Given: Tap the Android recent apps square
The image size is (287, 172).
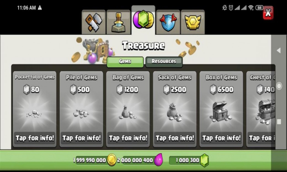Looking at the screenshot, I should 279,122.
